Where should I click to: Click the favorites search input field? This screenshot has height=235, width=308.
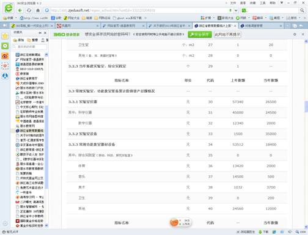(x=29, y=47)
